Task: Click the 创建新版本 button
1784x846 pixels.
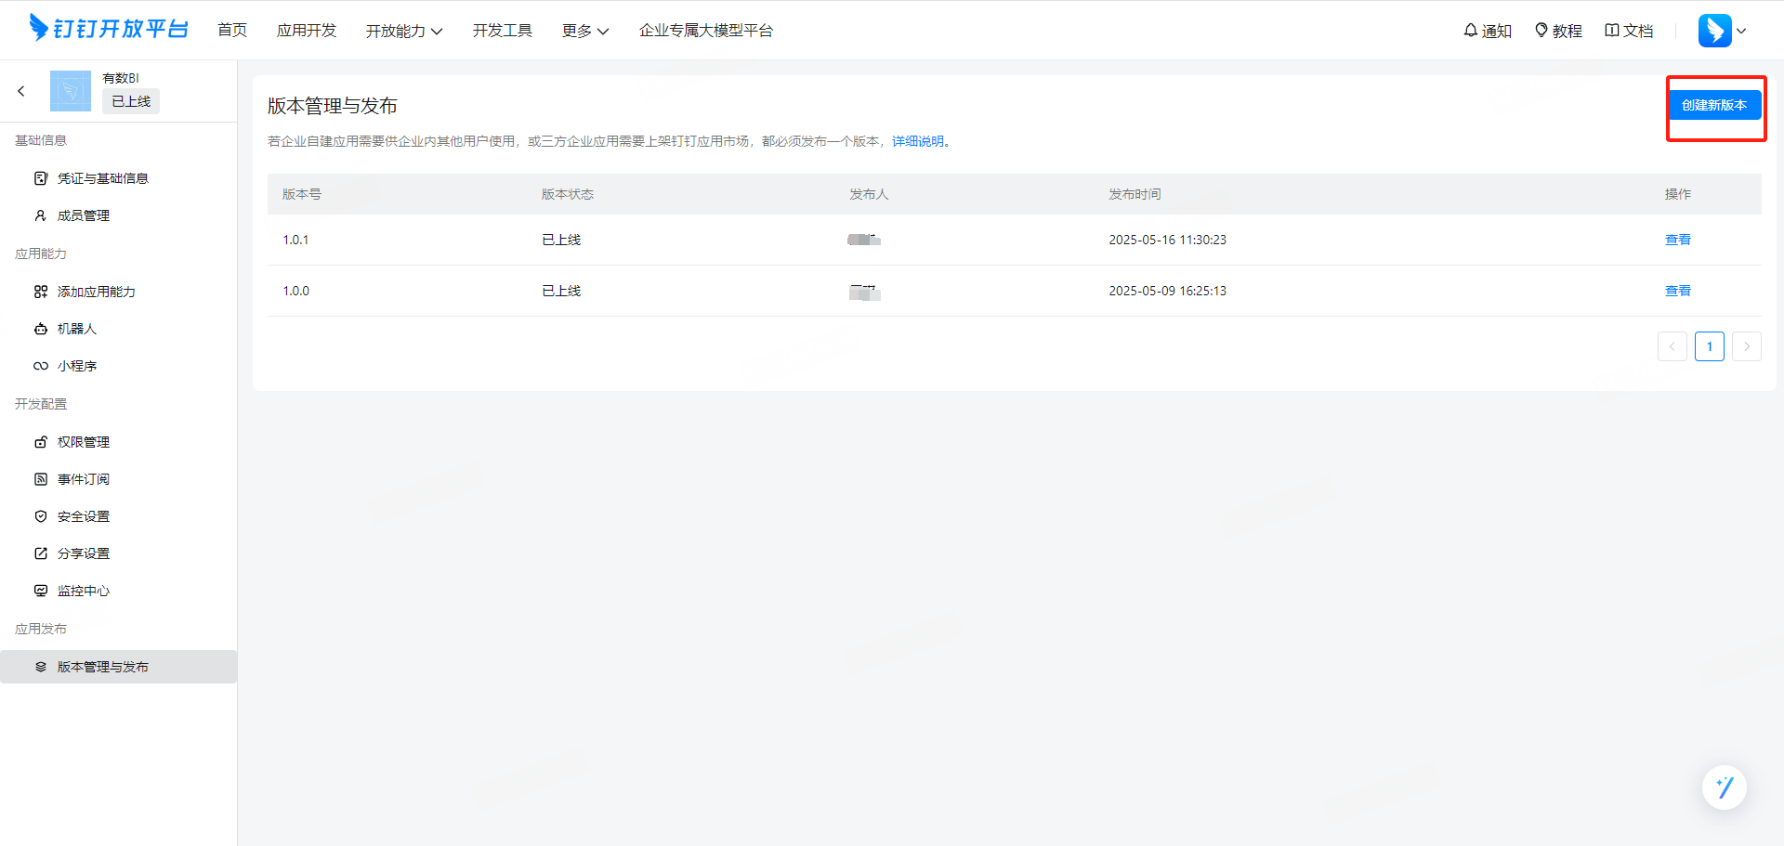Action: (x=1714, y=105)
